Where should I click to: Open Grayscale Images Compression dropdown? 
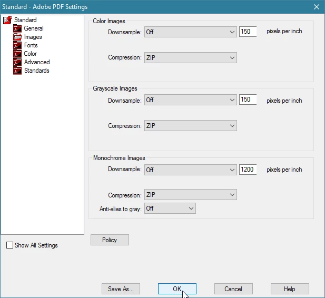pyautogui.click(x=191, y=126)
